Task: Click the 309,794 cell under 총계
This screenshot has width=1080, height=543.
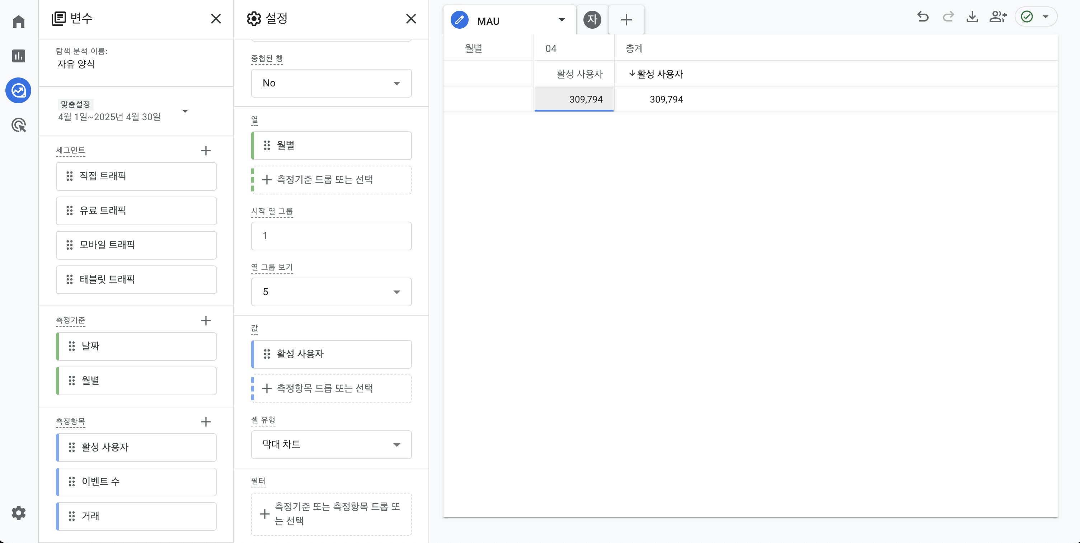Action: pos(666,99)
